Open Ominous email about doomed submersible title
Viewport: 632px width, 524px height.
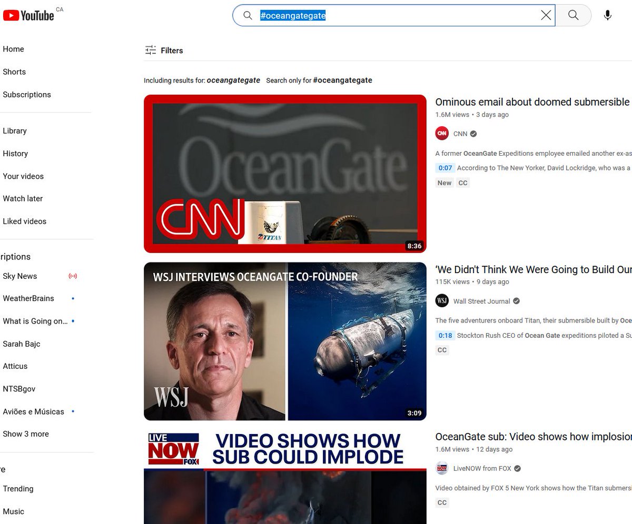click(x=532, y=102)
